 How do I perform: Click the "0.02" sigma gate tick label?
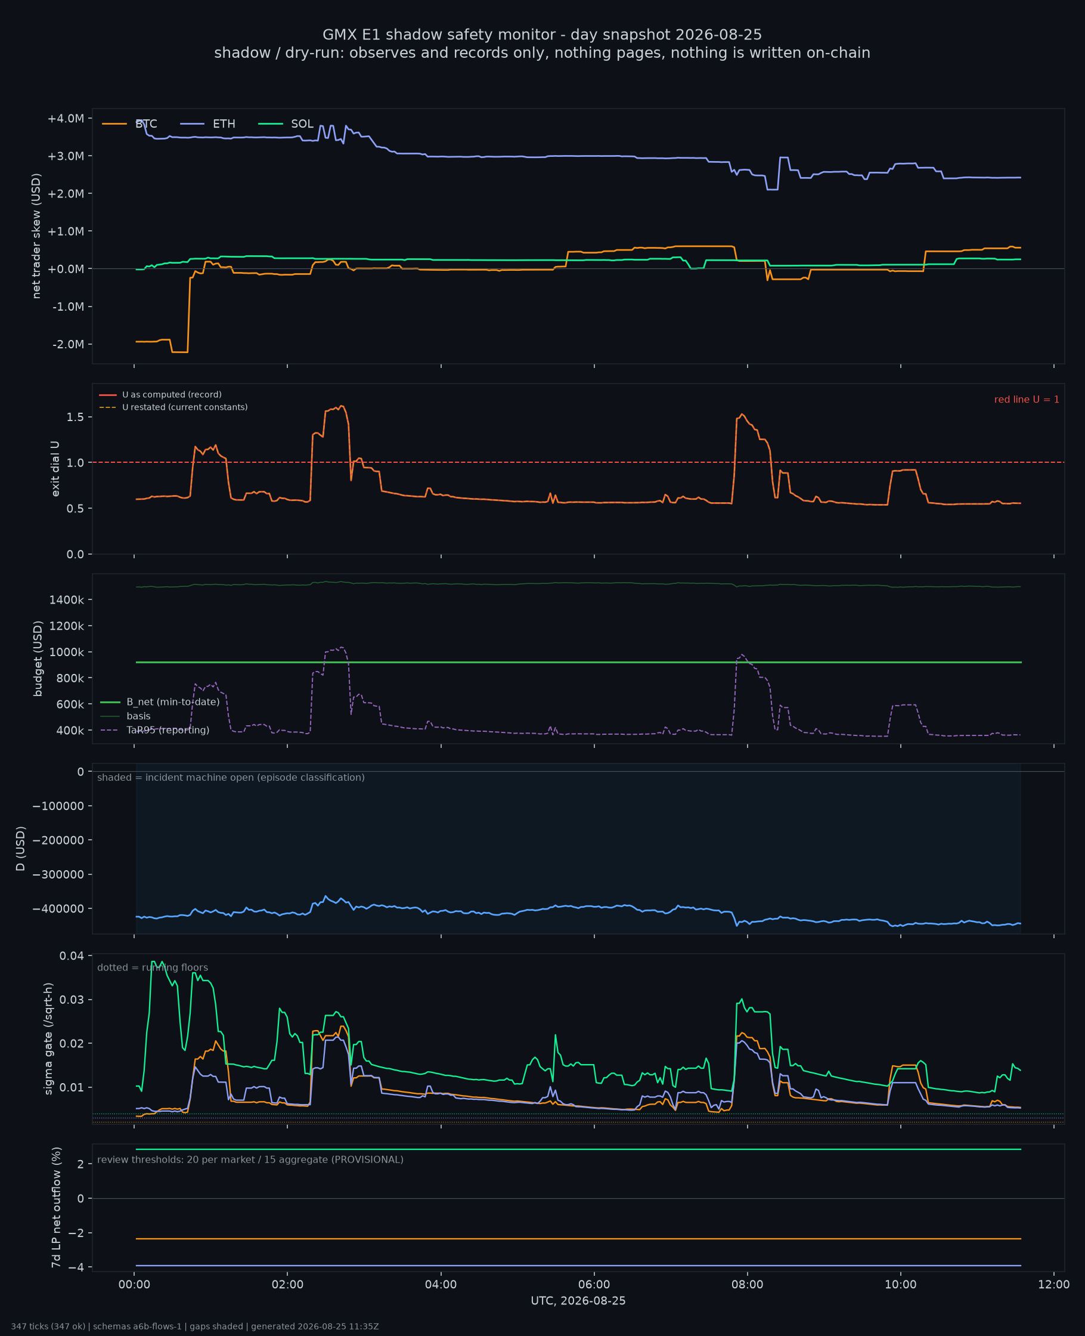[x=72, y=1043]
